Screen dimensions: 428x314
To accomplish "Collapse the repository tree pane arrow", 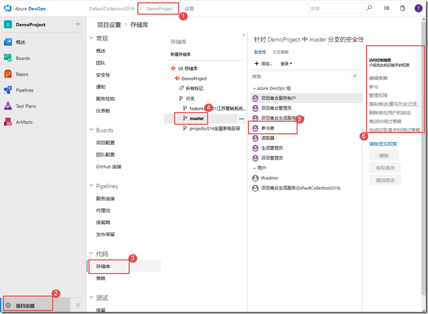I will tap(244, 35).
